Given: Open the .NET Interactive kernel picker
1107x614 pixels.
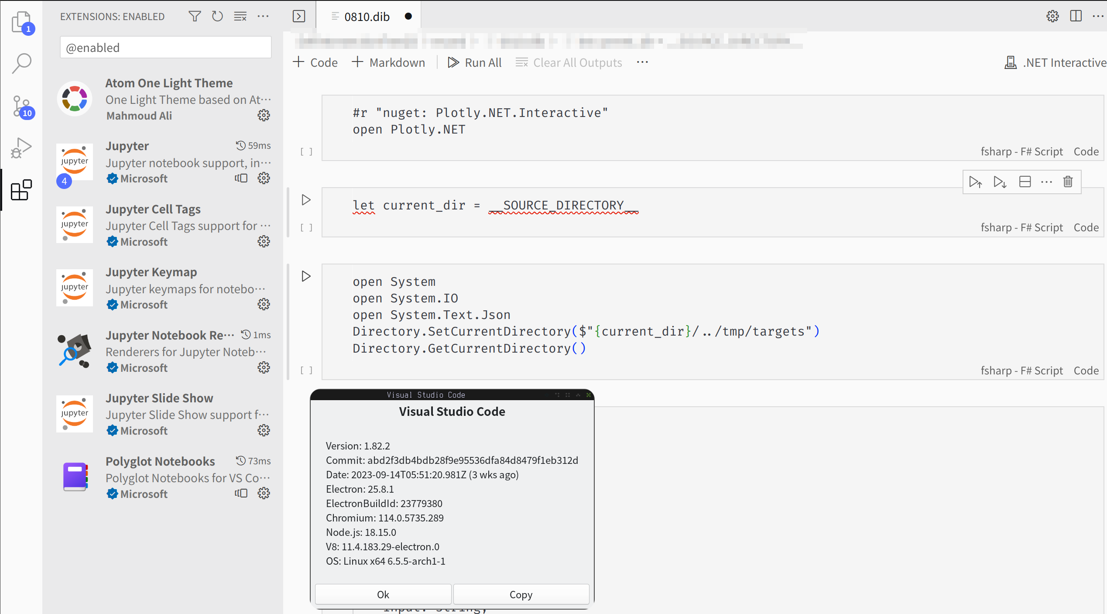Looking at the screenshot, I should [1055, 62].
